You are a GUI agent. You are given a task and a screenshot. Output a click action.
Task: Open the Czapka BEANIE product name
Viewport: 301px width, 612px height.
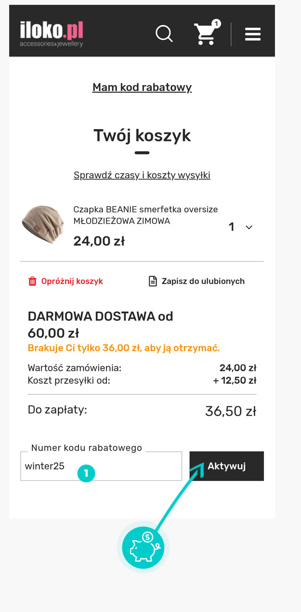tap(145, 215)
